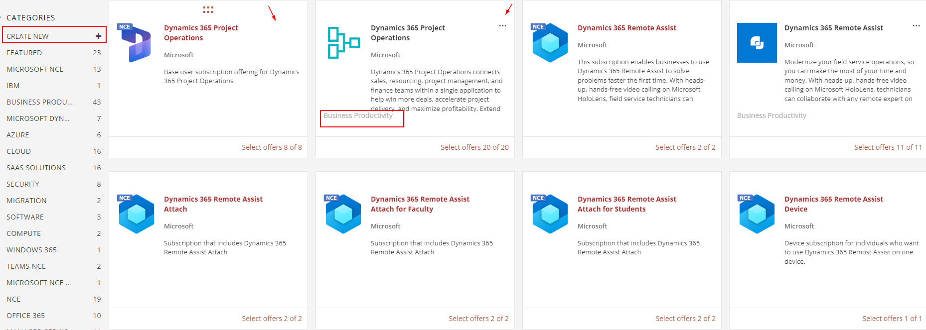Click Select offers 8 of 8
This screenshot has width=926, height=330.
point(272,147)
